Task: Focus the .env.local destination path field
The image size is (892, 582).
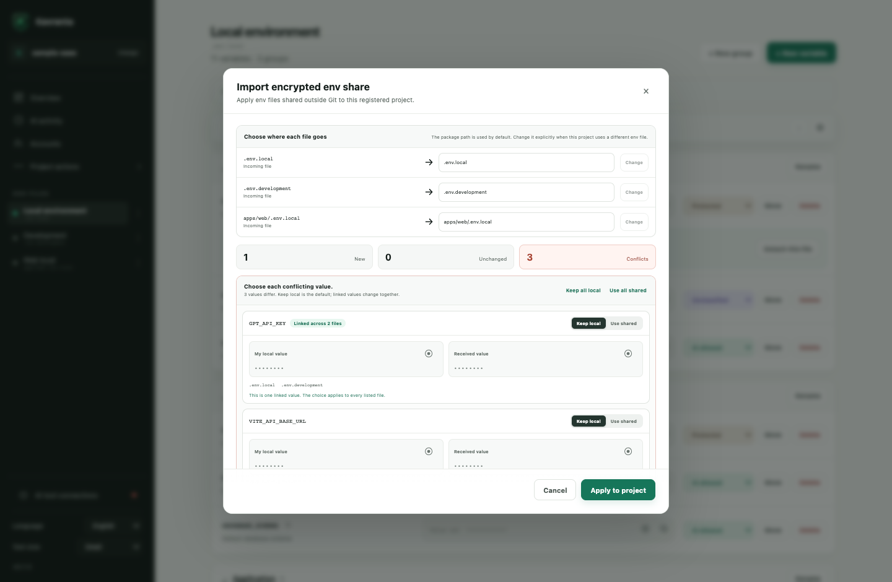Action: [527, 163]
